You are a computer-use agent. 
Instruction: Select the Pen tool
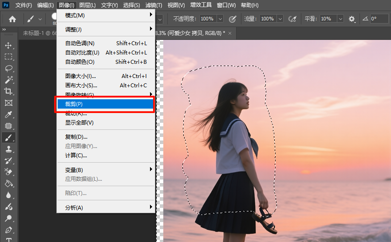tap(8, 230)
